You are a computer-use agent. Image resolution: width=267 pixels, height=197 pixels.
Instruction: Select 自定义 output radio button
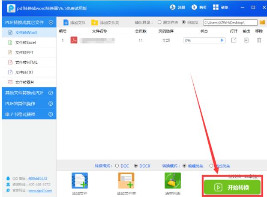pyautogui.click(x=183, y=22)
